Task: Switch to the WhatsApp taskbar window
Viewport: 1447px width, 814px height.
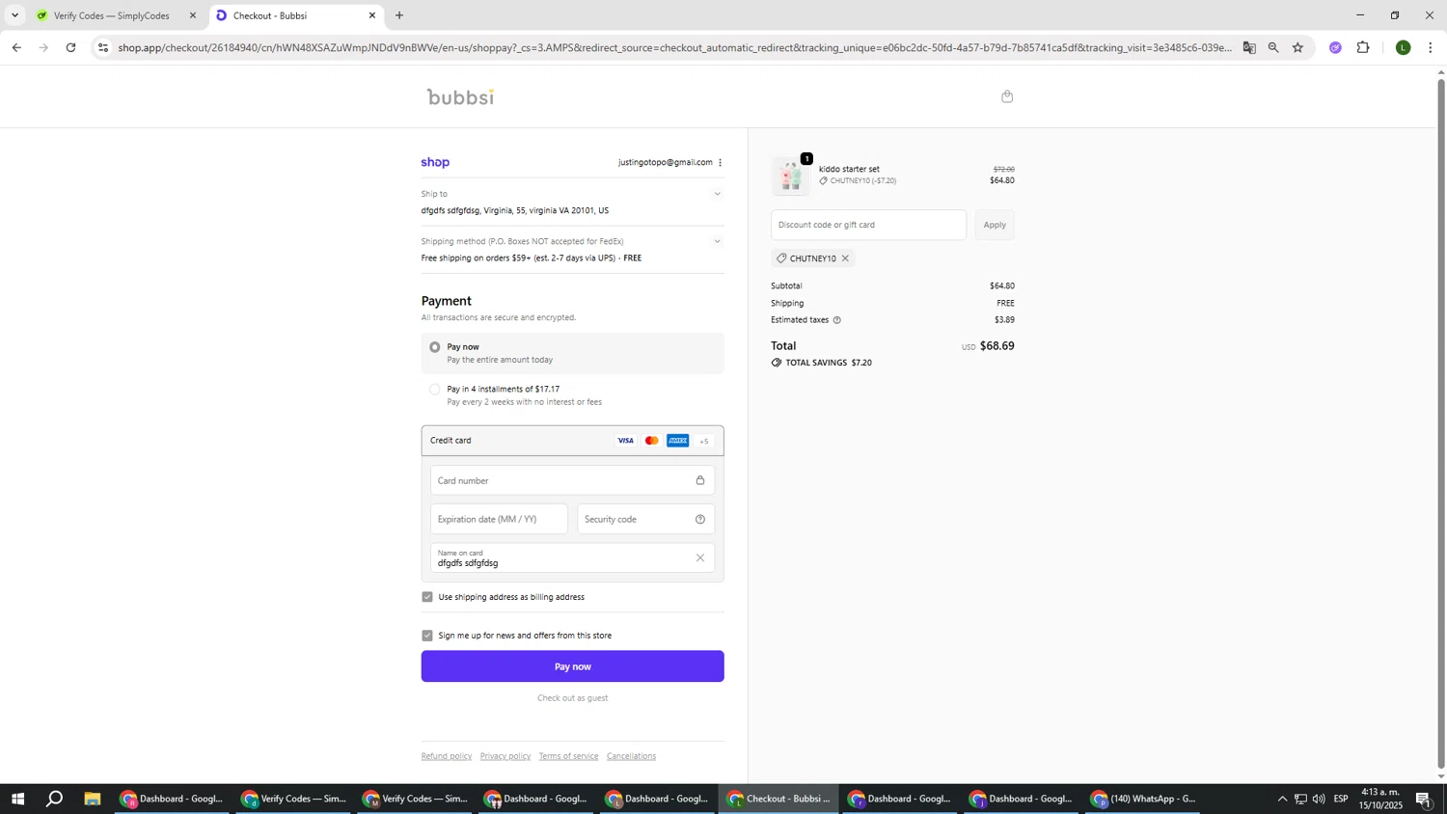Action: click(x=1143, y=799)
